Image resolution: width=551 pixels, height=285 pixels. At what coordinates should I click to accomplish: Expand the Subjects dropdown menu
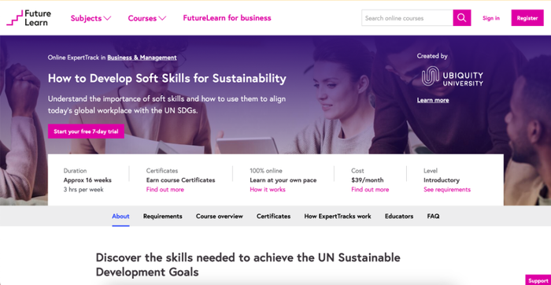pos(91,18)
